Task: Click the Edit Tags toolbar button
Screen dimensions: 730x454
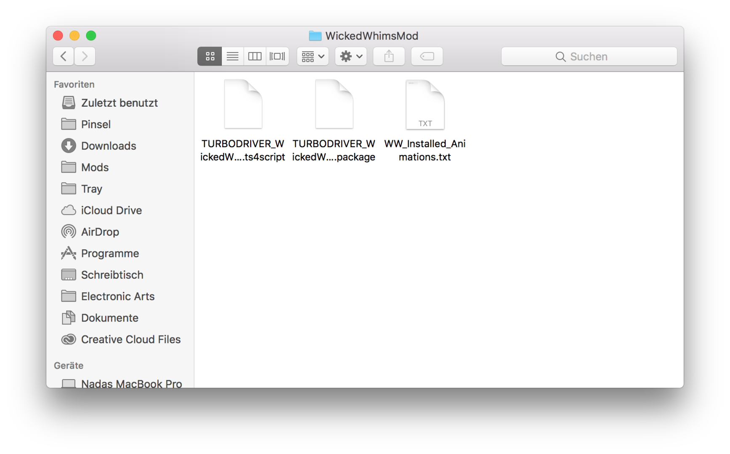Action: 427,56
